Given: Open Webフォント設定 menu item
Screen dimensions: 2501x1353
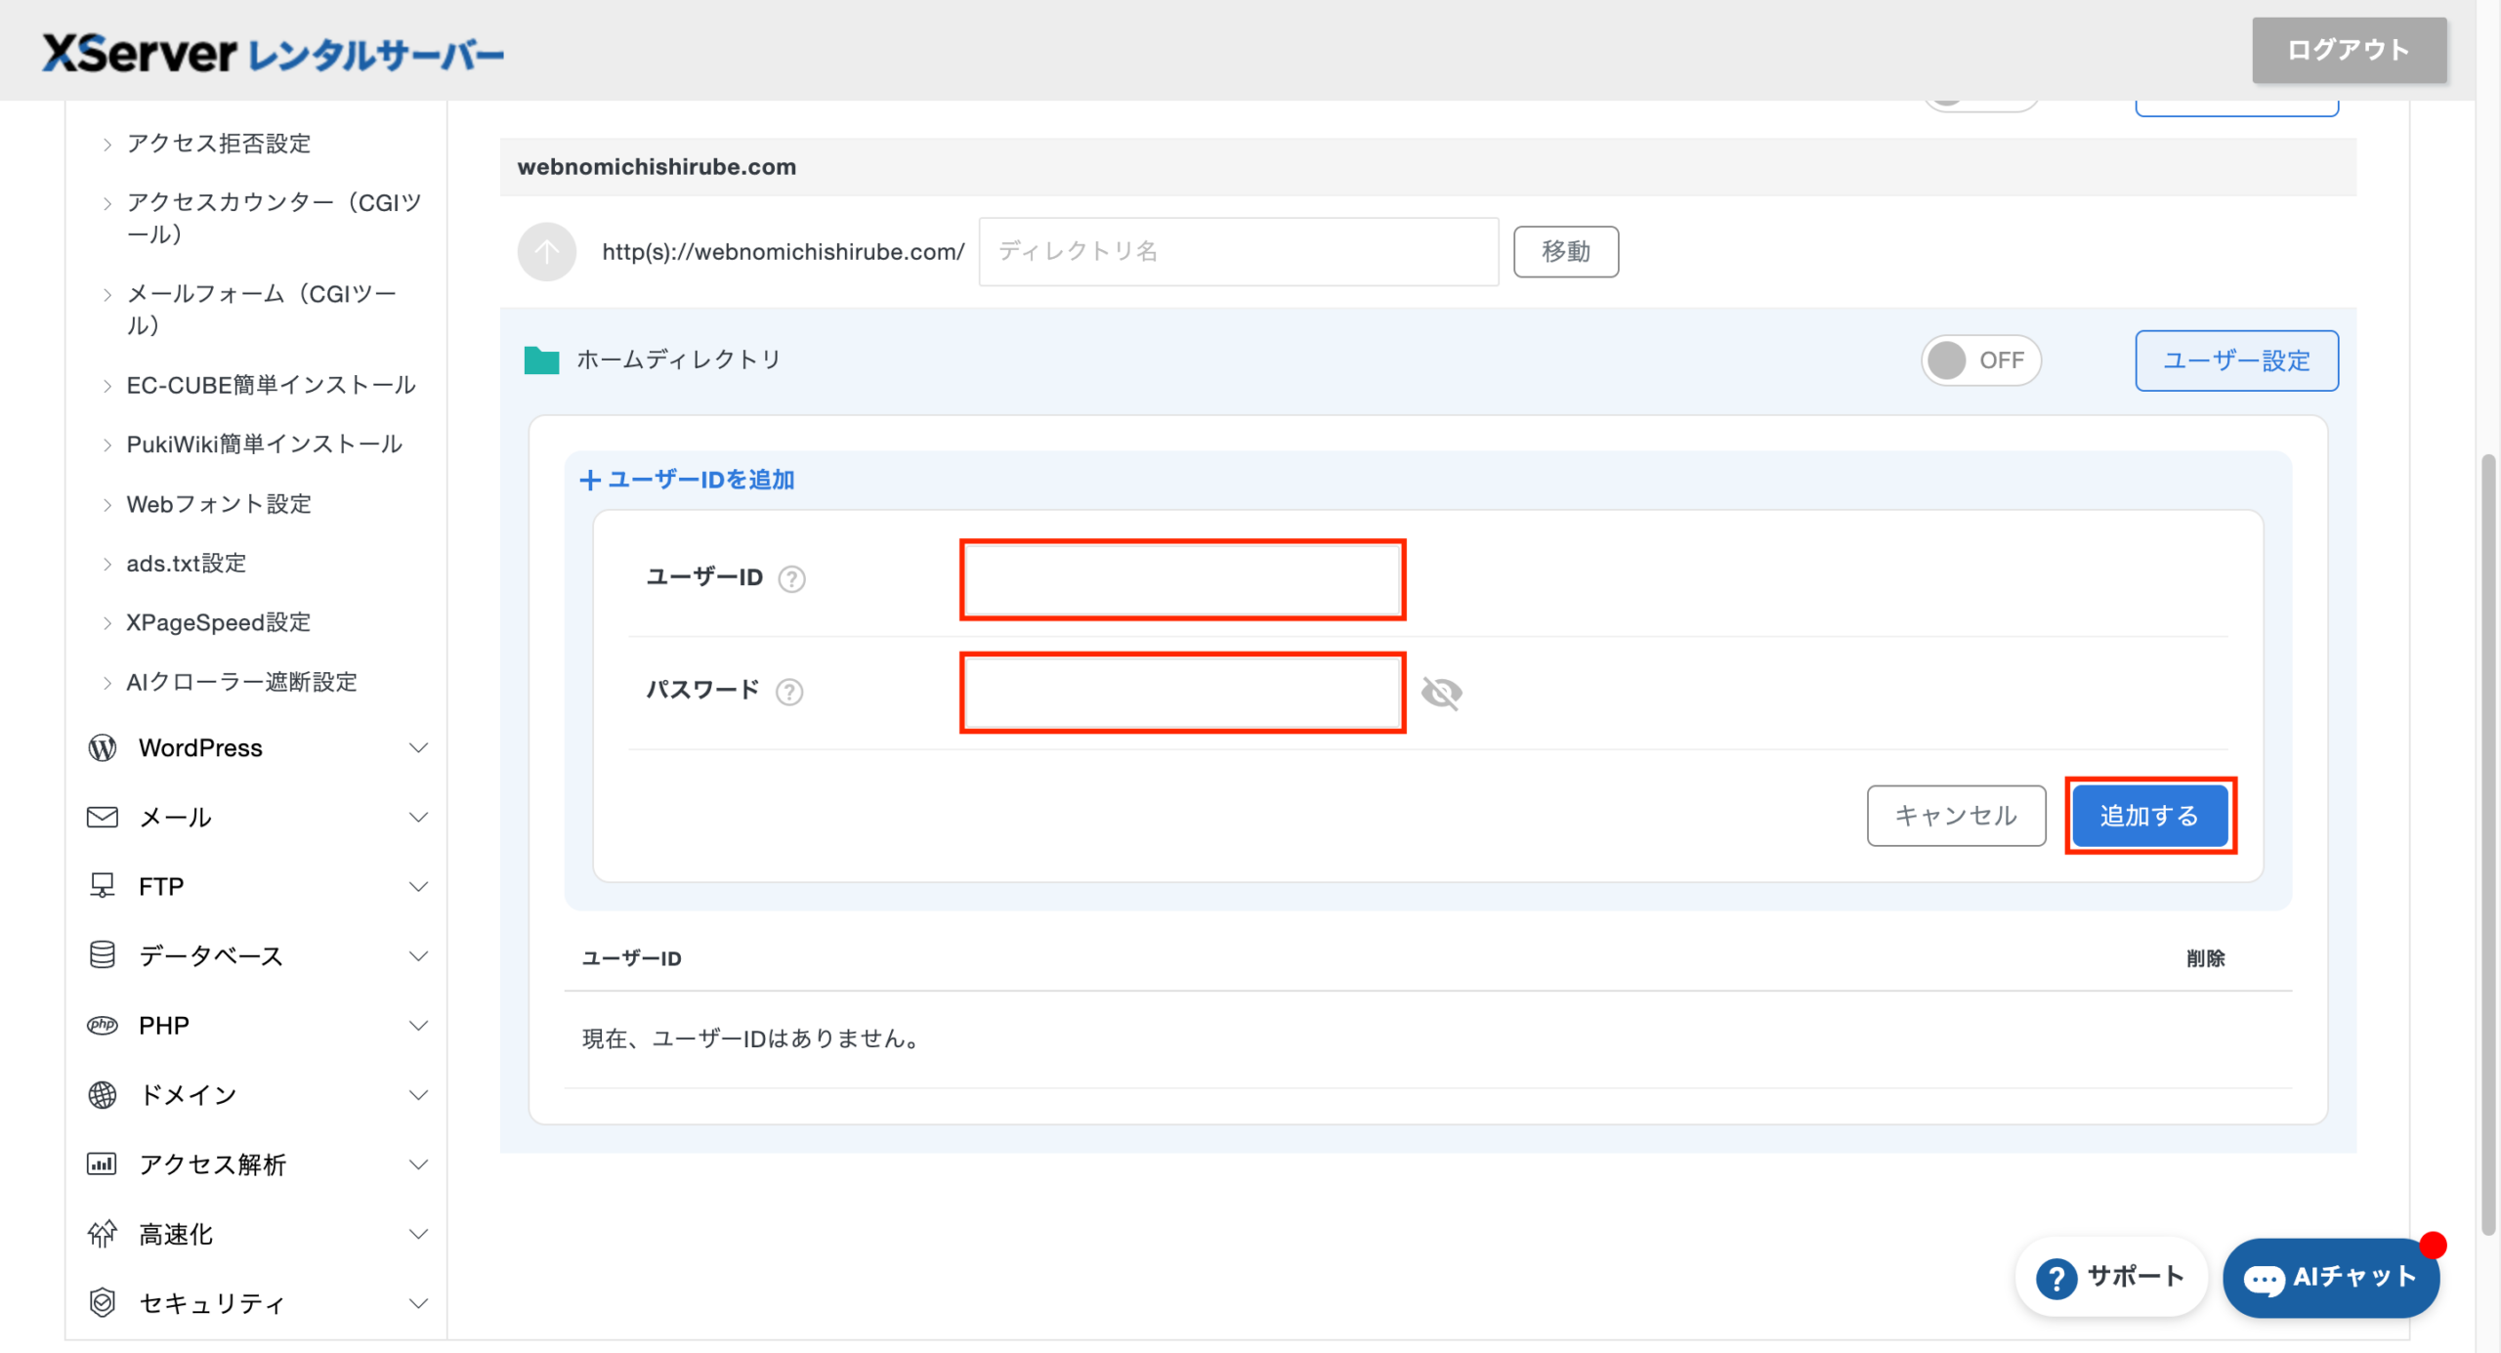Looking at the screenshot, I should point(219,504).
